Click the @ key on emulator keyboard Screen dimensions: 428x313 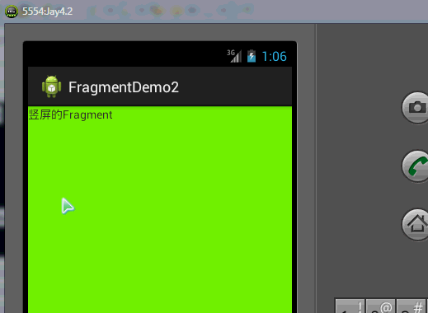[380, 306]
